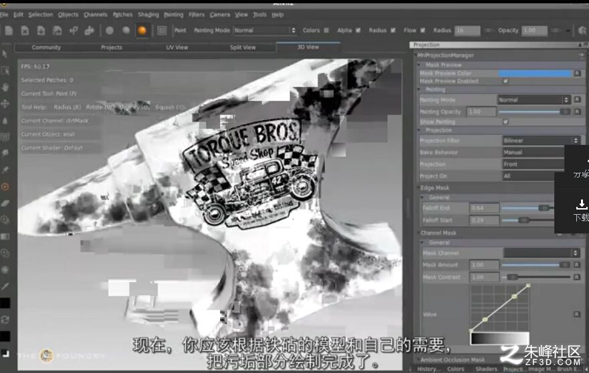Open toolbar Painting Mode Normal dropdown
Viewport: 589px width, 373px height.
coord(265,31)
